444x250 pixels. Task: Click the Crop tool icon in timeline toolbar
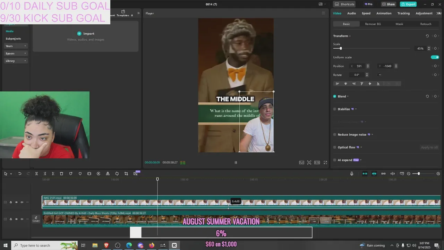126,174
